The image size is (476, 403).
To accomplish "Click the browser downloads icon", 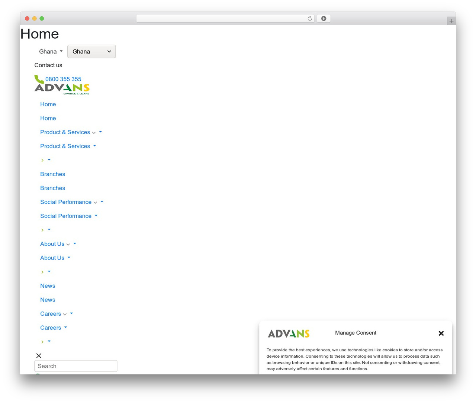I will click(324, 19).
